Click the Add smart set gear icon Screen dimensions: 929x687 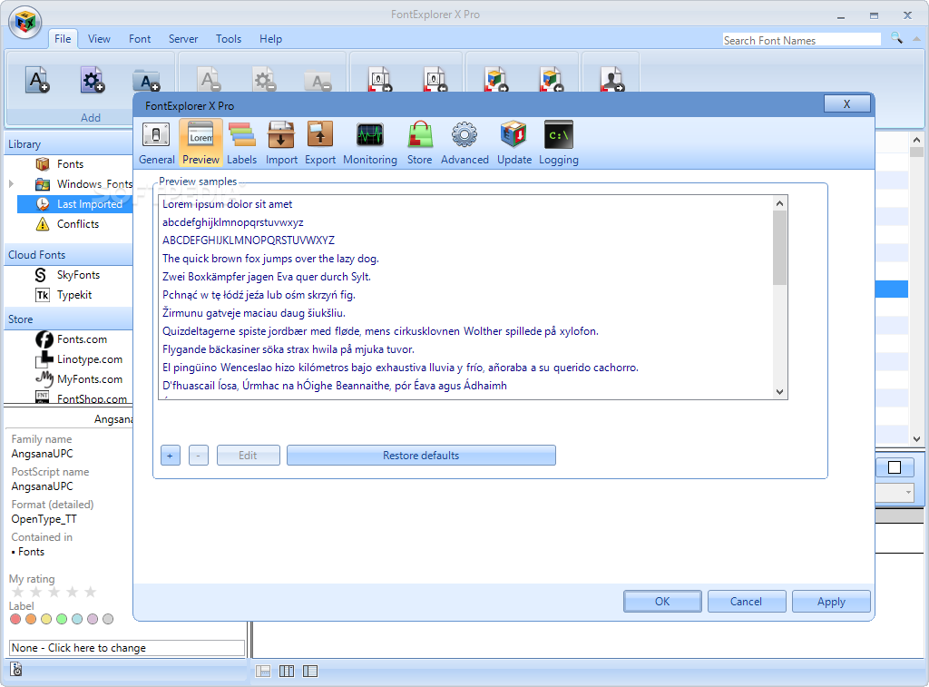point(93,80)
